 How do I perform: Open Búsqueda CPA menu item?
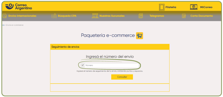[67, 16]
